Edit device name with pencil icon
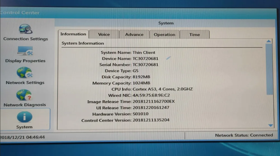 coord(168,58)
